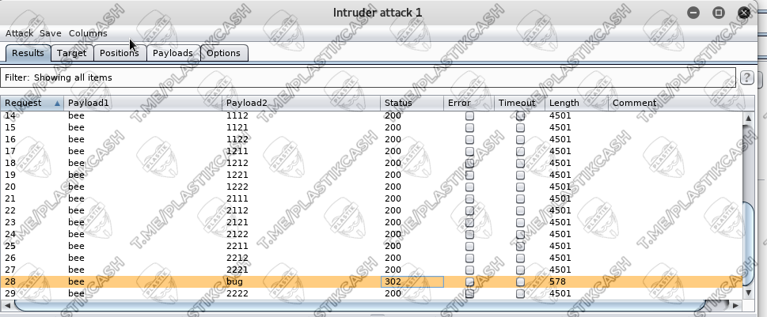
Task: Select request 28 row with bug payload
Action: coord(237,282)
